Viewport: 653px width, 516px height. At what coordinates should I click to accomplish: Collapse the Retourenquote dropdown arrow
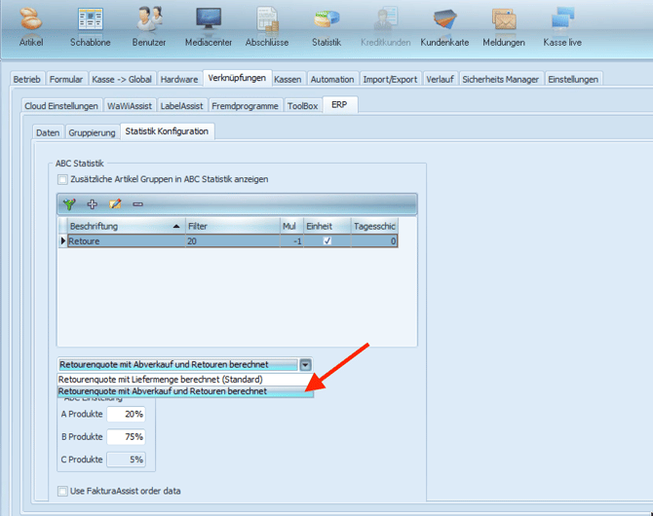(x=305, y=365)
